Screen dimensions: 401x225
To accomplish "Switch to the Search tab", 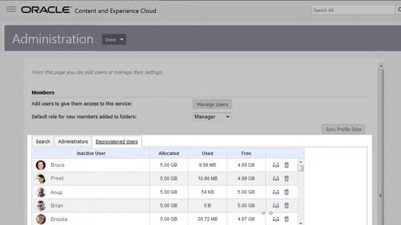I will click(43, 142).
